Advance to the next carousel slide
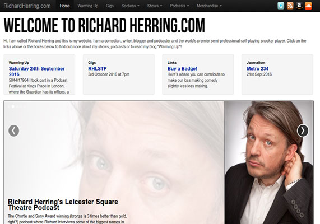320x224 pixels. (303, 130)
